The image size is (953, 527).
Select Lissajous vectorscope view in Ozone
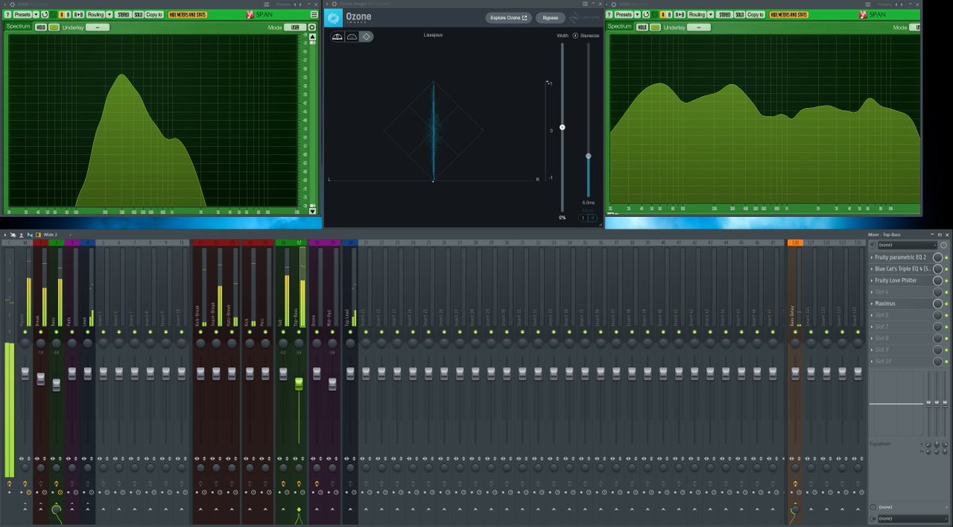tap(365, 37)
